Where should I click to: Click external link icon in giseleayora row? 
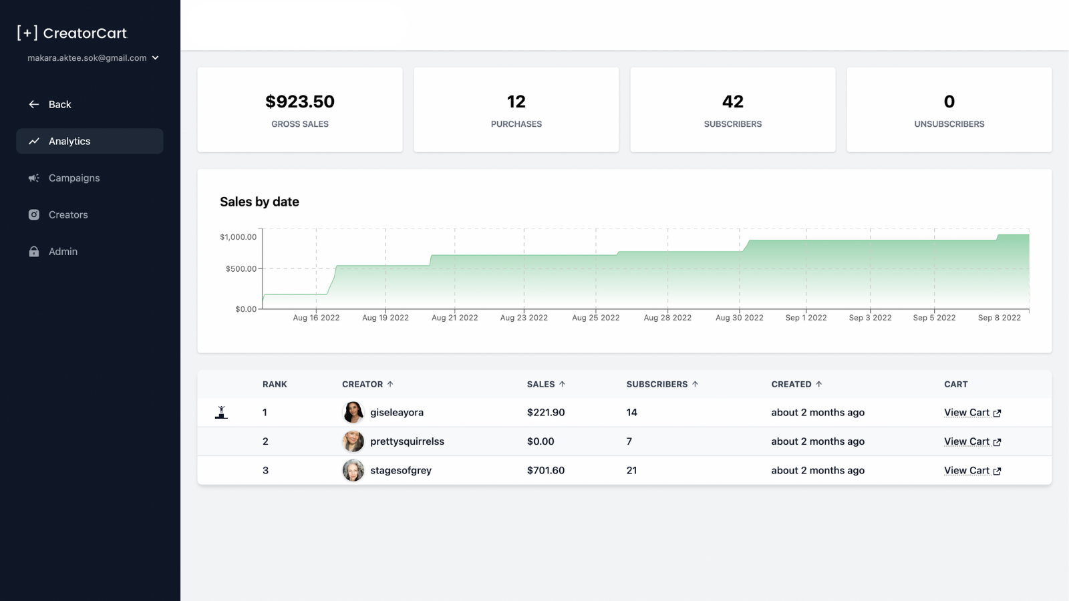[x=997, y=413]
